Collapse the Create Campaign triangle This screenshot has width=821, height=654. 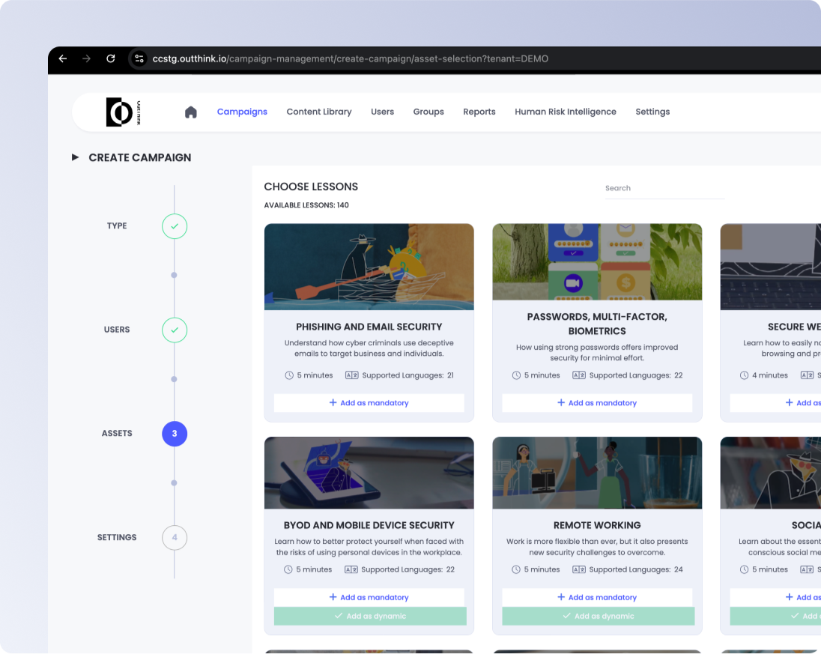(75, 157)
